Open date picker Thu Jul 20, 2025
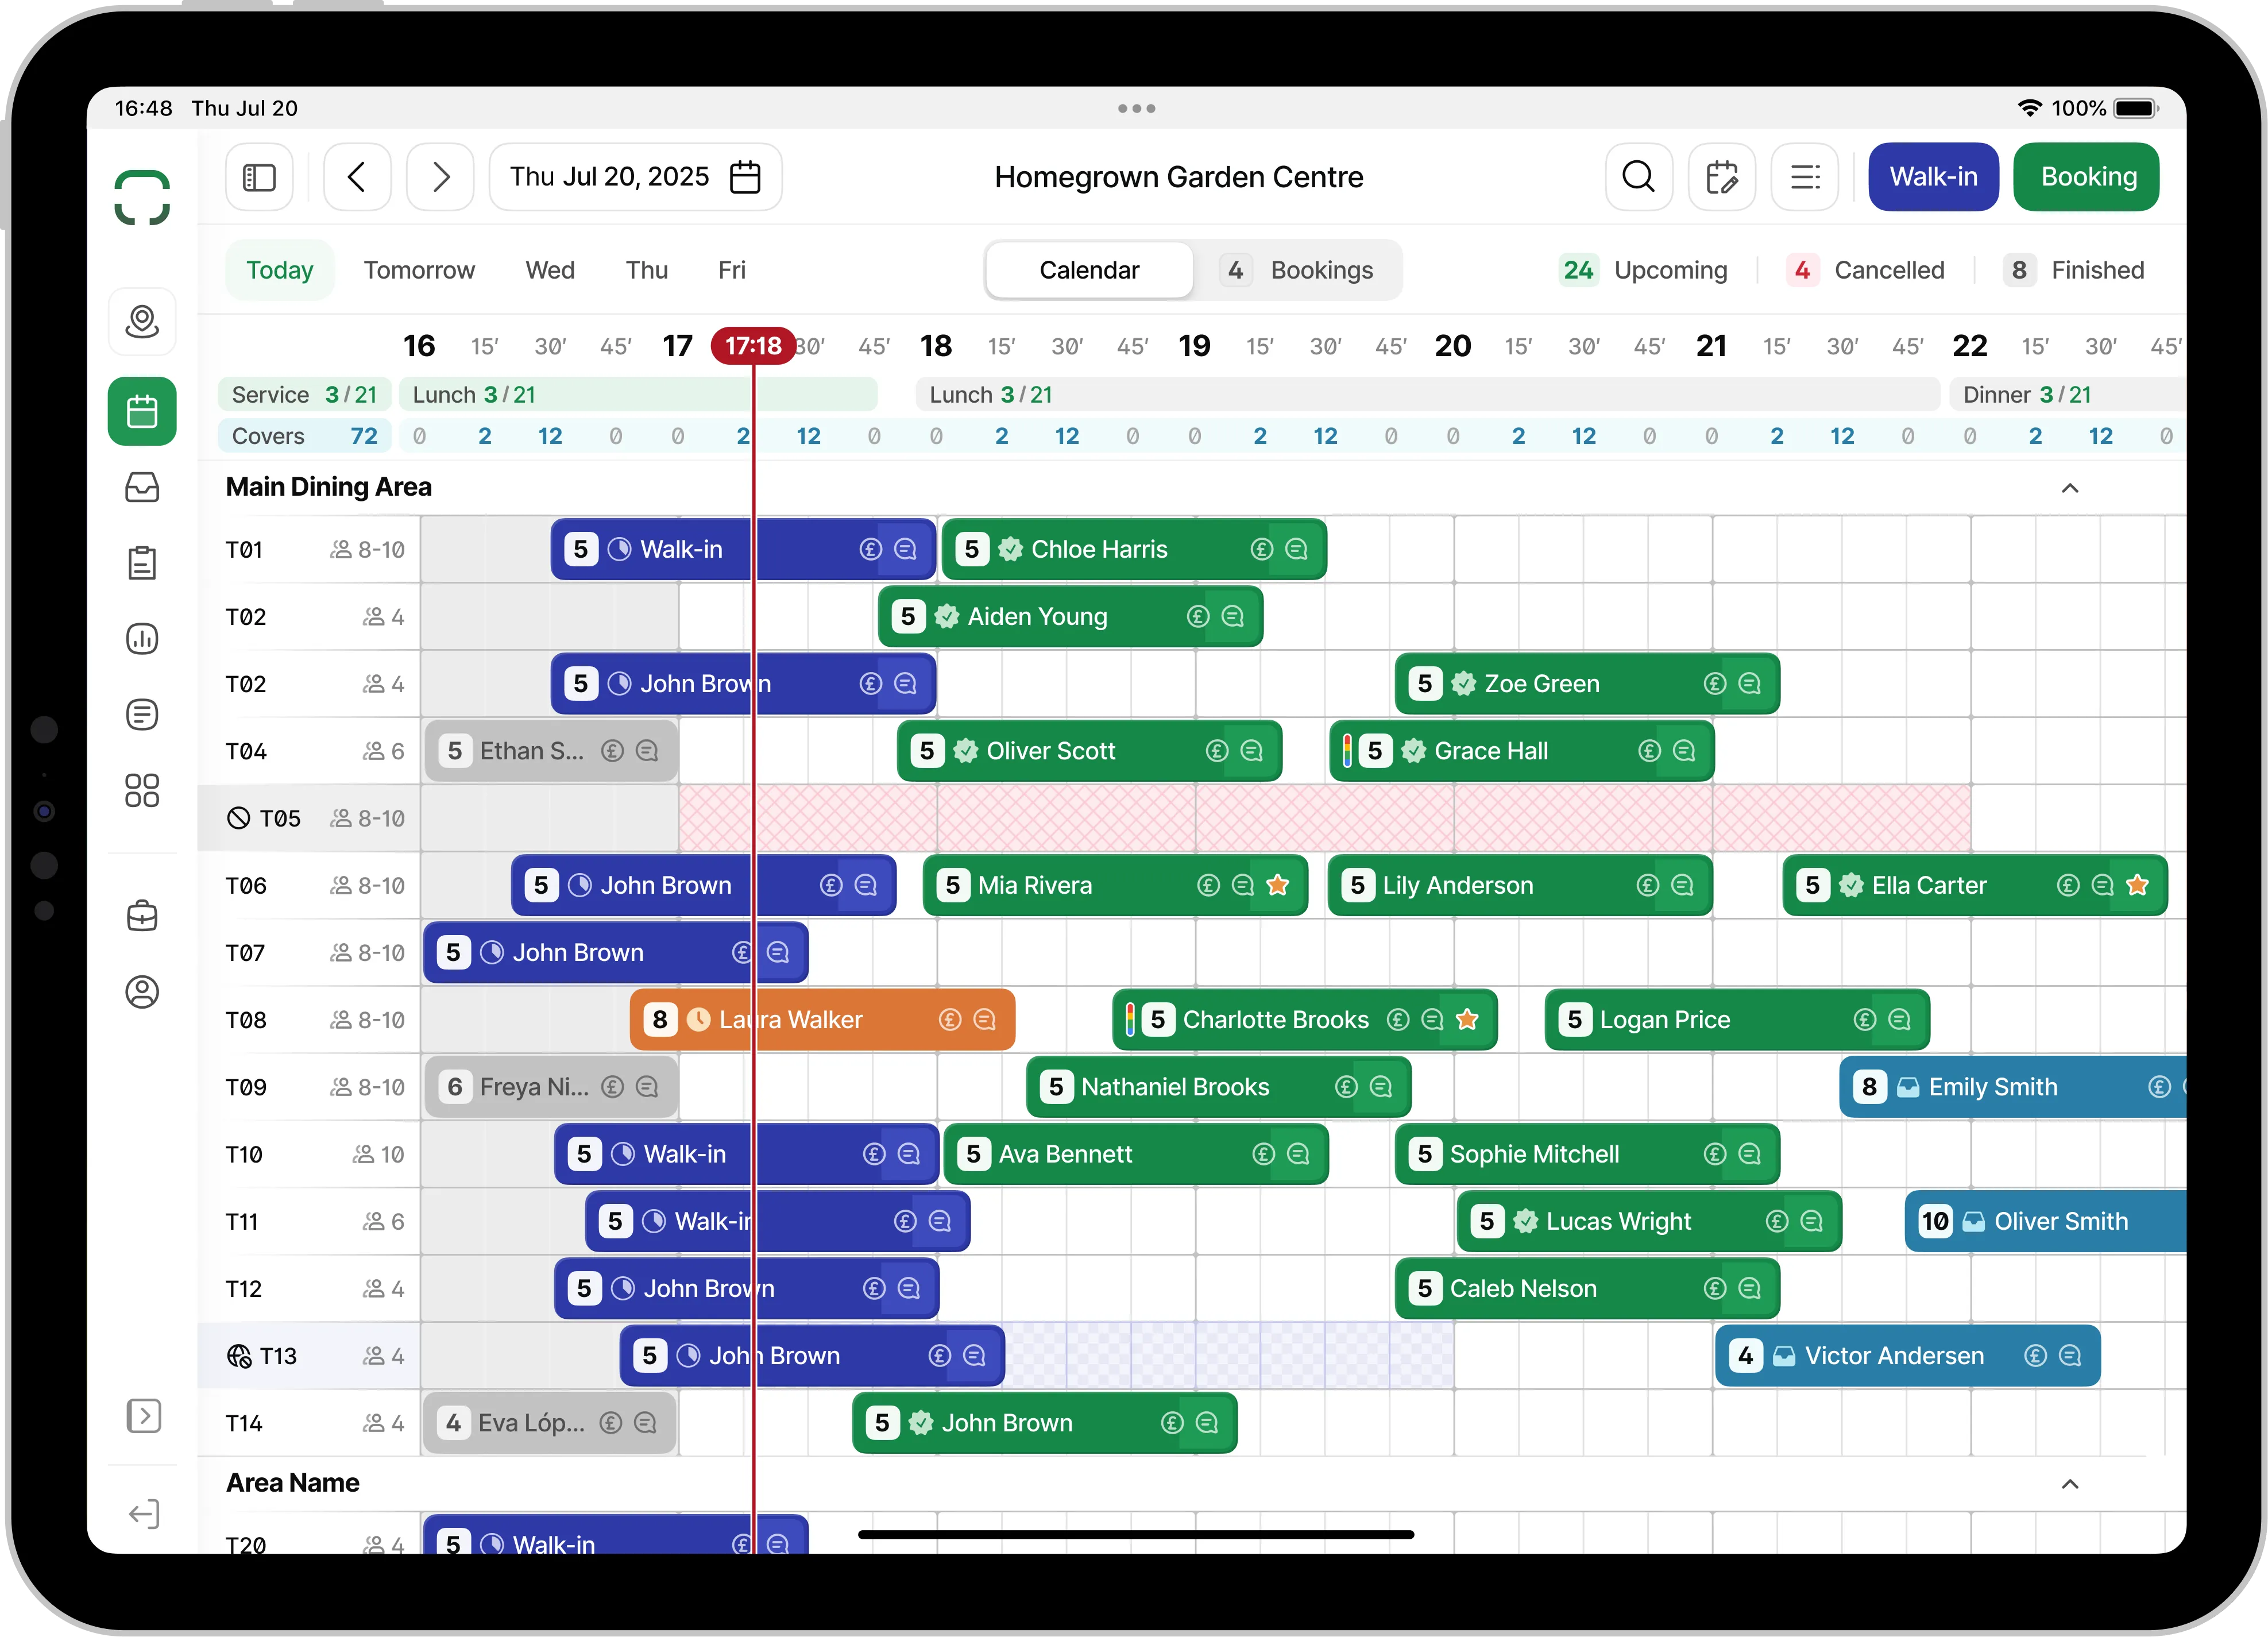Image resolution: width=2268 pixels, height=1637 pixels. pyautogui.click(x=635, y=177)
